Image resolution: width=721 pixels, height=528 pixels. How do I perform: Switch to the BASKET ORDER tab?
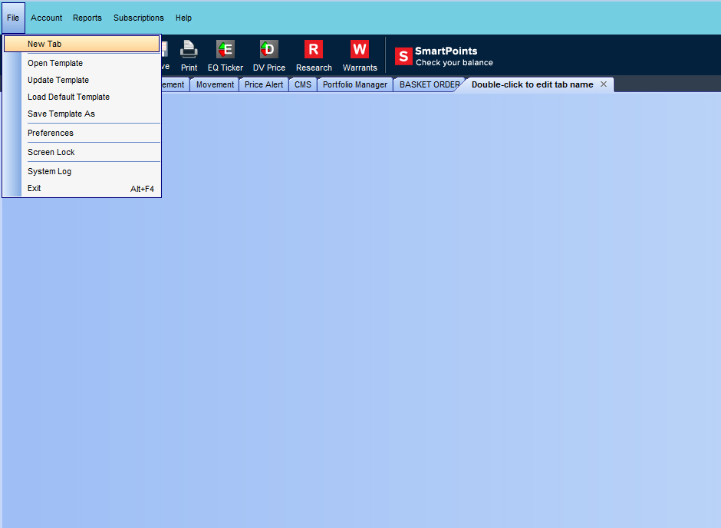[429, 84]
